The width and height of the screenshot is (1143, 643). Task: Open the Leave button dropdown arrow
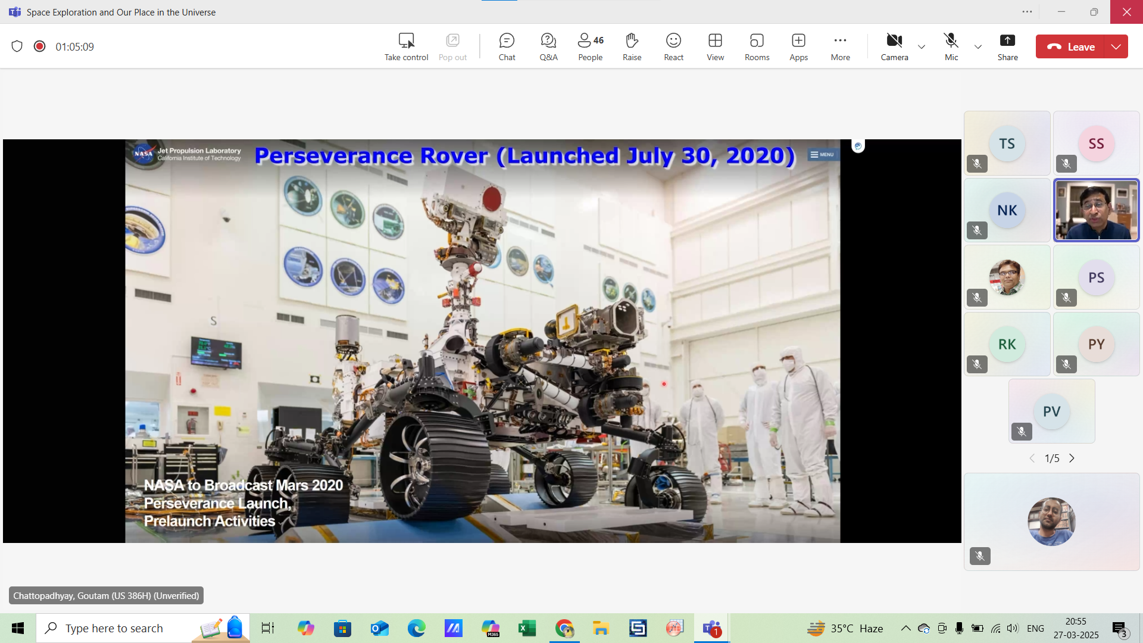pos(1116,46)
